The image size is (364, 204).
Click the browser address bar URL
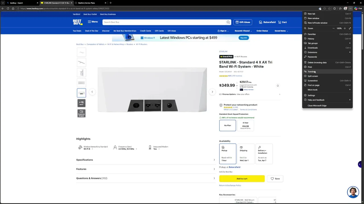tap(65, 8)
